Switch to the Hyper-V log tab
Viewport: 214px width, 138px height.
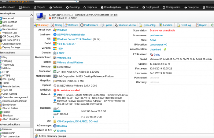(147, 25)
